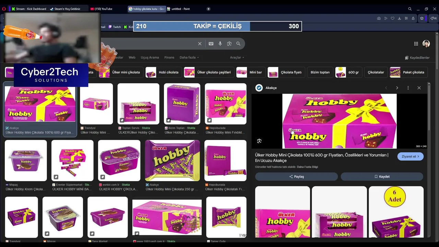Share the image with Paylaş button

tap(296, 177)
